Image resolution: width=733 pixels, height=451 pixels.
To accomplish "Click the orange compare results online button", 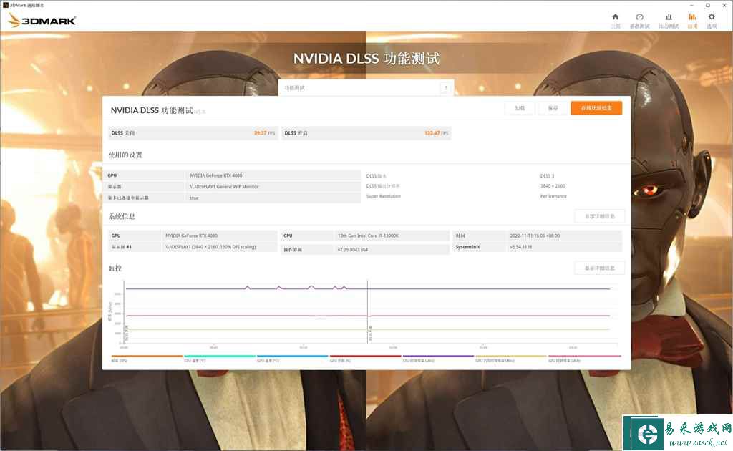I will pyautogui.click(x=596, y=108).
